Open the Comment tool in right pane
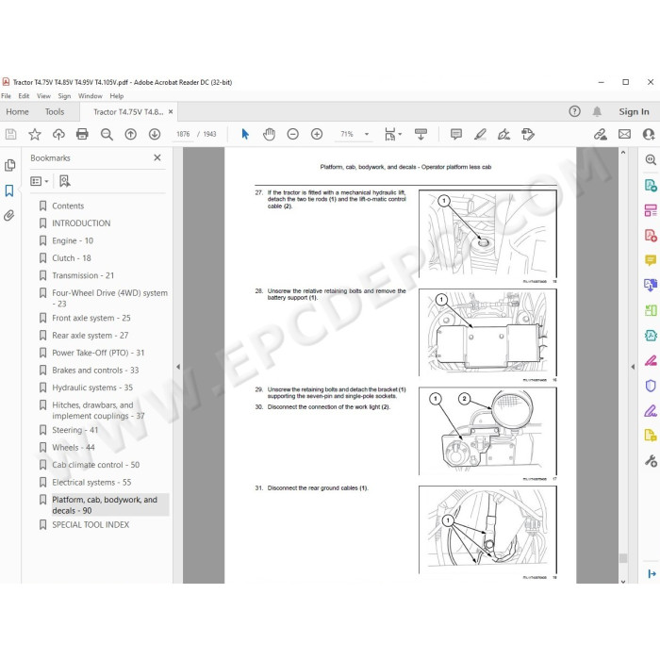The width and height of the screenshot is (660, 660). pyautogui.click(x=651, y=260)
